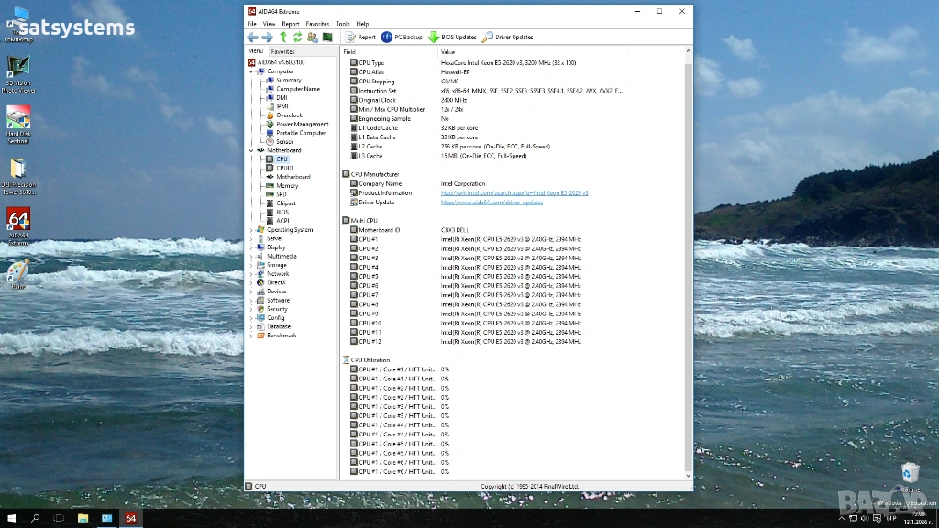
Task: Click the Forward navigation arrow in toolbar
Action: pos(267,38)
